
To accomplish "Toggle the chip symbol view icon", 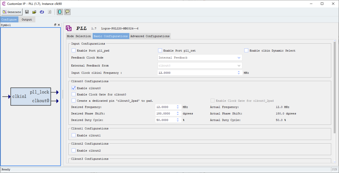I will tap(60, 12).
